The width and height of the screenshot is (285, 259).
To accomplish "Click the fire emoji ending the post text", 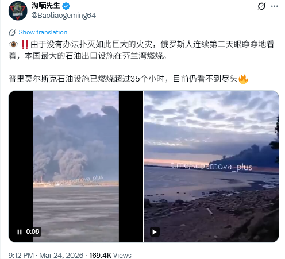I will point(243,79).
